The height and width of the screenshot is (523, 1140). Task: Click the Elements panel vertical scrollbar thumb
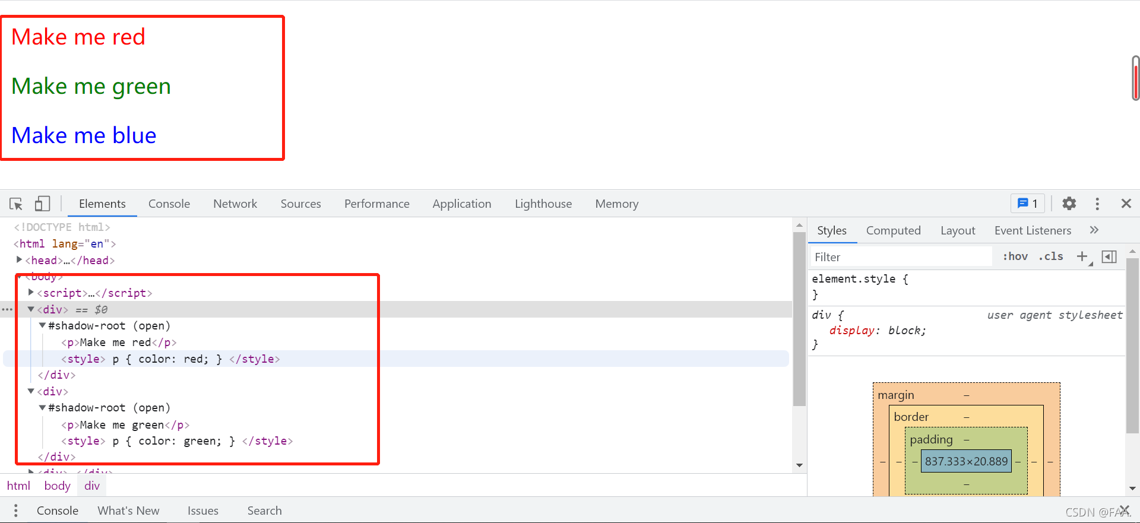tap(799, 319)
